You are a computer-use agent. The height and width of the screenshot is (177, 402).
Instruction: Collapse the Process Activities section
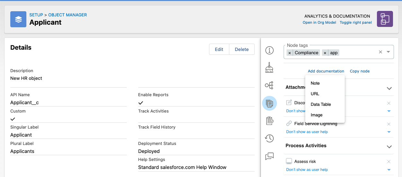[389, 147]
